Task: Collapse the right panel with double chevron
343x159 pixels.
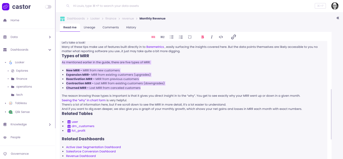Action: [338, 18]
